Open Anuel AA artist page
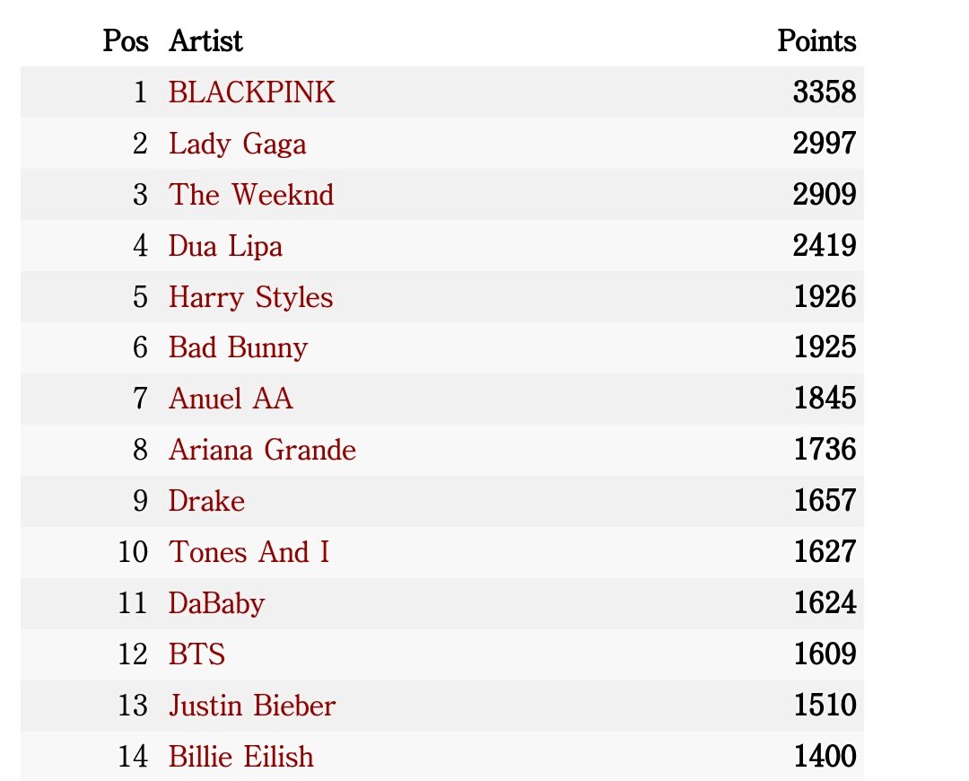This screenshot has height=781, width=969. (x=231, y=399)
